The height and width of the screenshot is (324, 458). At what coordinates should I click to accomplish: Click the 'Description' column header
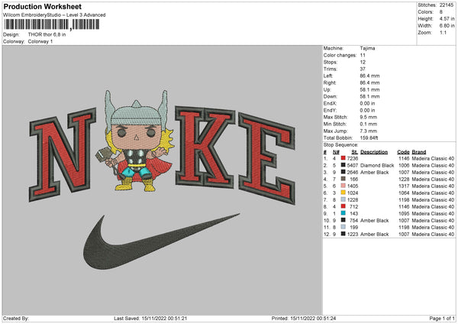(374, 152)
